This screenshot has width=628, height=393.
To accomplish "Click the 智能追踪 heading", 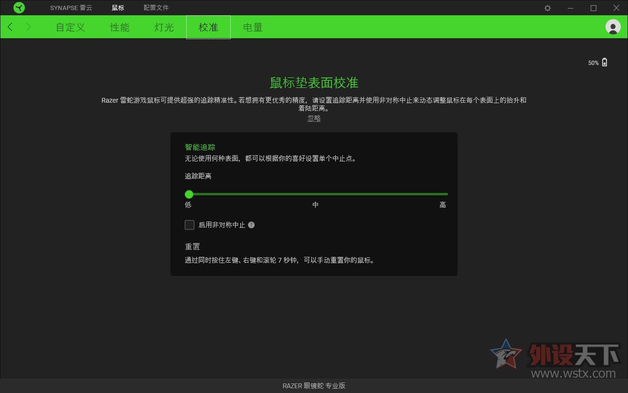I will click(200, 147).
